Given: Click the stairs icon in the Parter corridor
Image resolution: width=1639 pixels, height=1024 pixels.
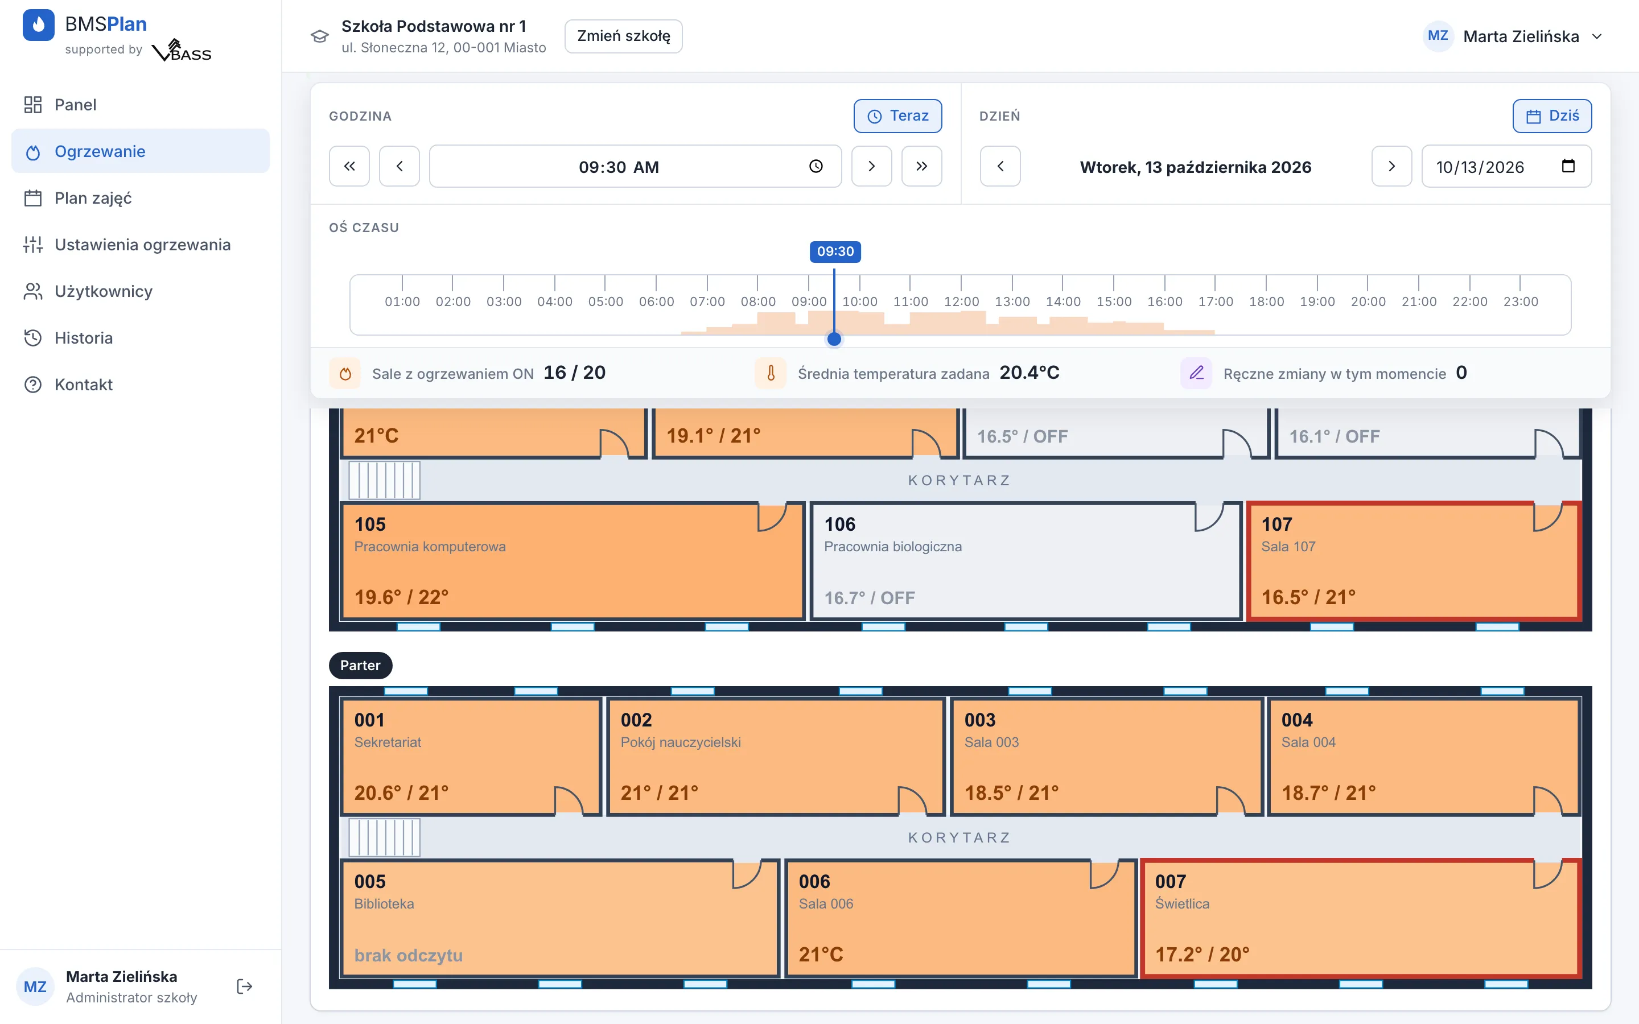Looking at the screenshot, I should [385, 838].
